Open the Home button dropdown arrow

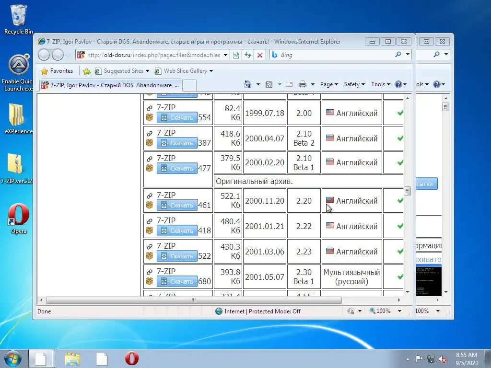tap(258, 84)
